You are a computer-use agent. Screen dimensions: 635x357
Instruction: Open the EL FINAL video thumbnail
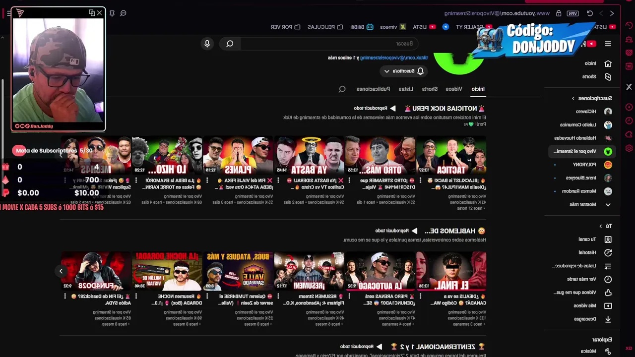(x=451, y=271)
